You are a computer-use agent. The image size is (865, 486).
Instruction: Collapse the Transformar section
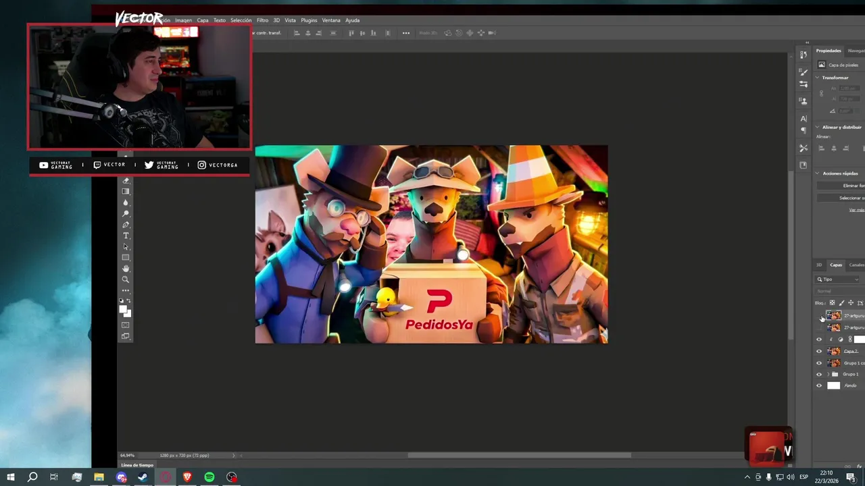pyautogui.click(x=818, y=78)
